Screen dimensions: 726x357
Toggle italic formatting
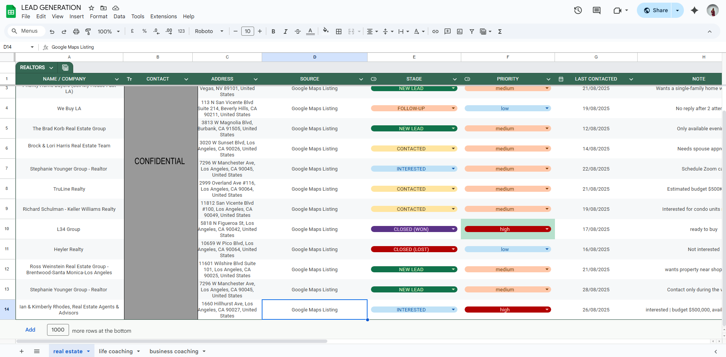pyautogui.click(x=285, y=32)
